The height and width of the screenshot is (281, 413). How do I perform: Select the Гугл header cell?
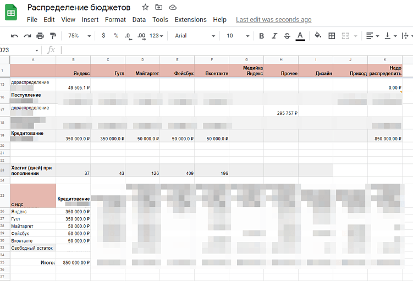108,70
